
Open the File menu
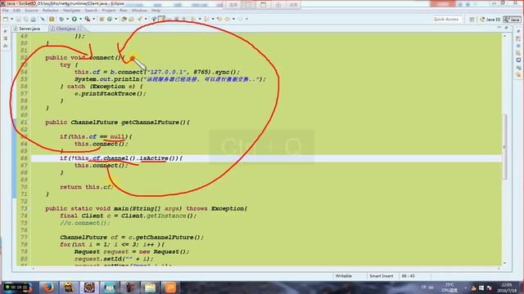tap(6, 11)
